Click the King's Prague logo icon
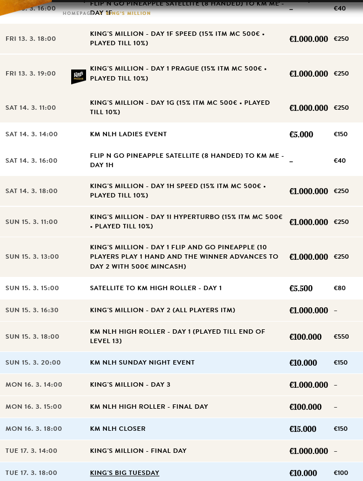Viewport: 363px width, 481px height. click(x=78, y=77)
